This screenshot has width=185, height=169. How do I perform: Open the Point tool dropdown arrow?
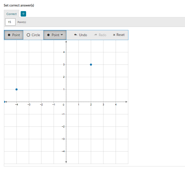[62, 35]
